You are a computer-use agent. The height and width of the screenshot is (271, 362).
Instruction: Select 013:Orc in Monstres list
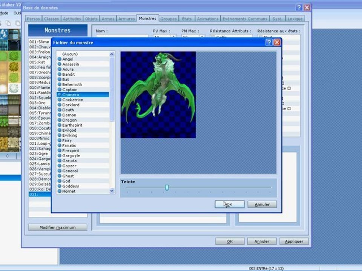pos(40,103)
